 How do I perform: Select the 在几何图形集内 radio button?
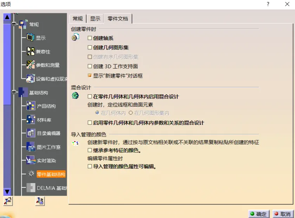[130, 112]
